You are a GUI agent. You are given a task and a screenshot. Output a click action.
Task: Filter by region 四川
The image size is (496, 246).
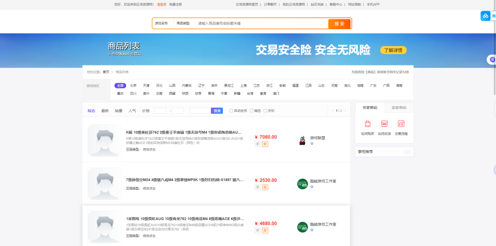[x=133, y=93]
